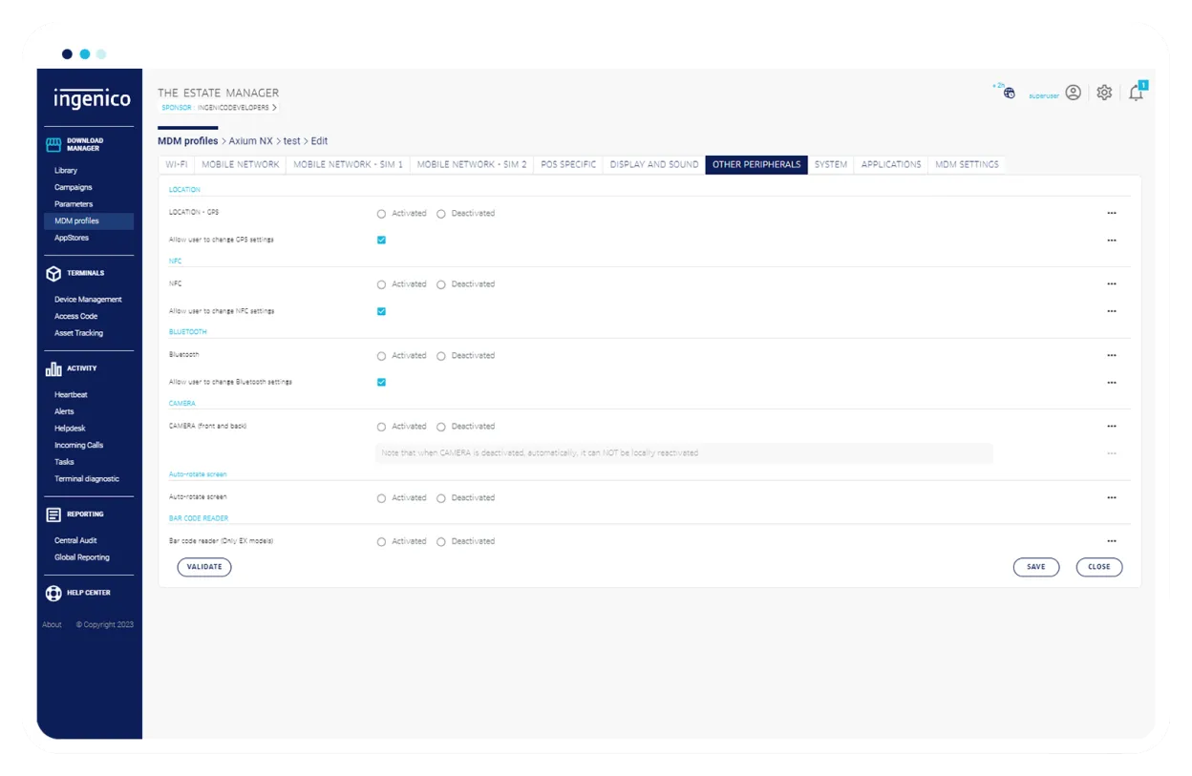The height and width of the screenshot is (776, 1192).
Task: Open Device Management in the sidebar
Action: [88, 300]
